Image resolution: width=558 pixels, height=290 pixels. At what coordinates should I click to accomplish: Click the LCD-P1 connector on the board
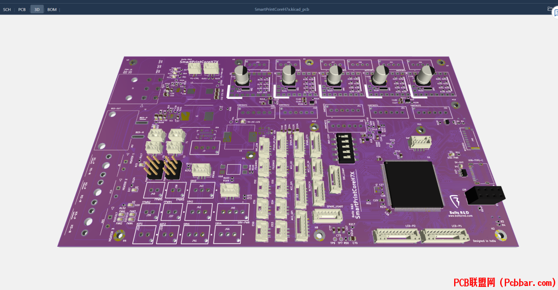(445, 236)
